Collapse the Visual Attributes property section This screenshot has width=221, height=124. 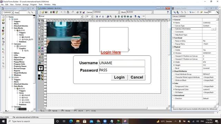(173, 71)
